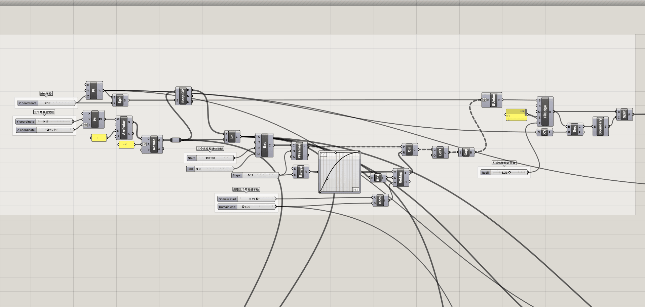645x307 pixels.
Task: Select the Rotate component
Action: coord(152,144)
